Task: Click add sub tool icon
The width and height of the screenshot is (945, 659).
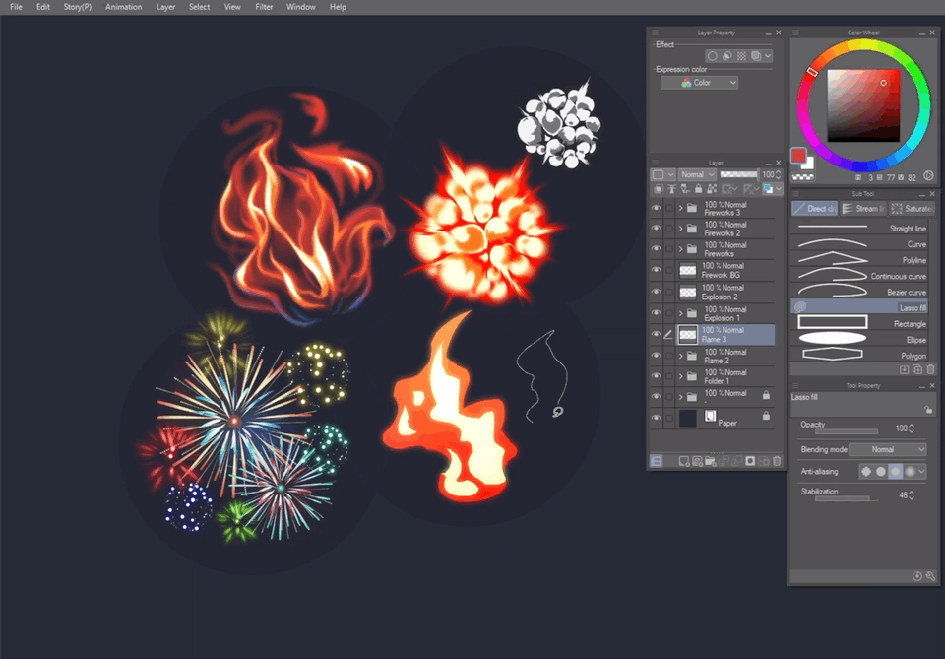Action: pos(904,369)
